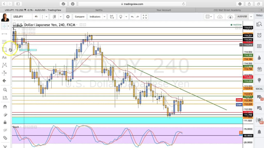Click the undo arrow in toolbar

tap(132, 17)
